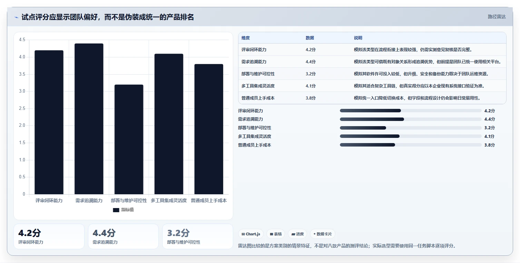Click the 多工具集成灵活度 progress bar showing 4.1分
Screen dimensions: 520x263
click(411, 136)
